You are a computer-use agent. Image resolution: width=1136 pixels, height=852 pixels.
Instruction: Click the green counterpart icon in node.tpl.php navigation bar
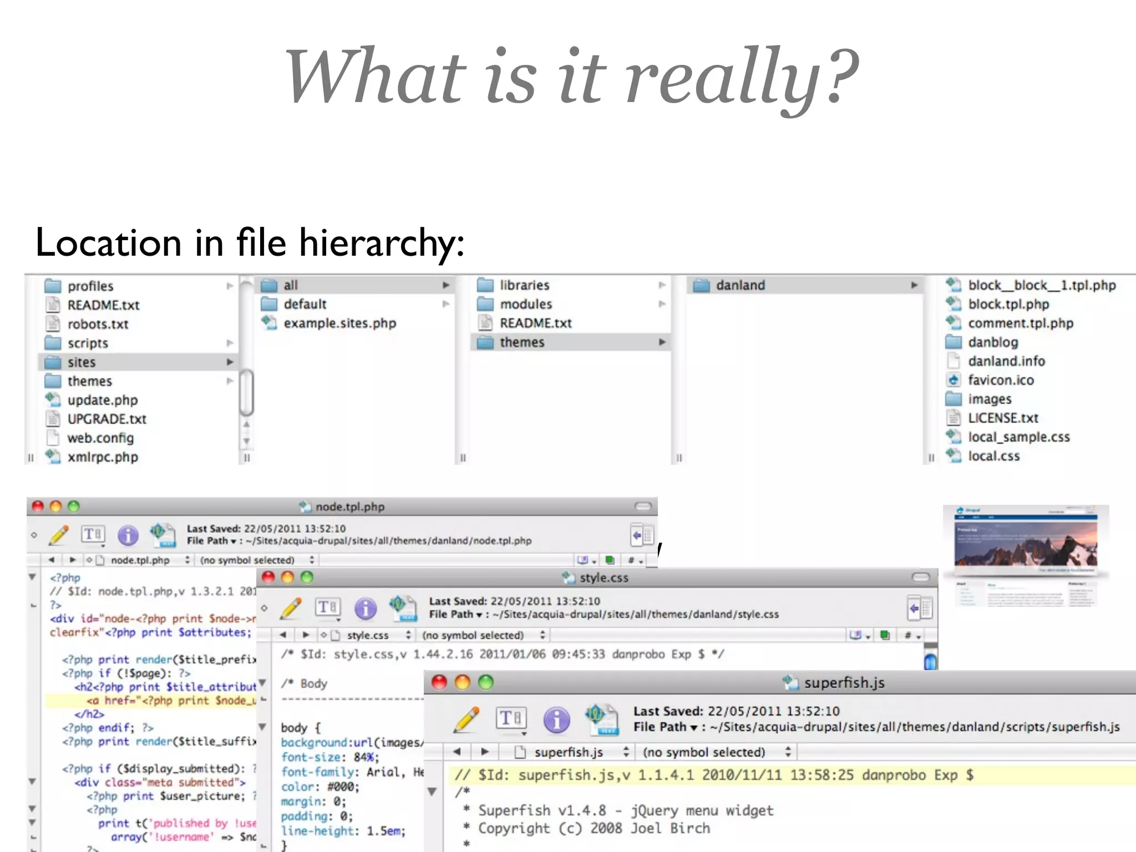point(610,560)
